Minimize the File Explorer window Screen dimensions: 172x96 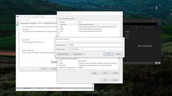(x=147, y=21)
